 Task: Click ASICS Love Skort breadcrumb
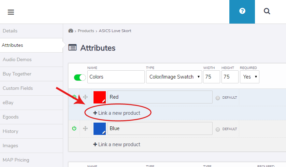pyautogui.click(x=115, y=31)
